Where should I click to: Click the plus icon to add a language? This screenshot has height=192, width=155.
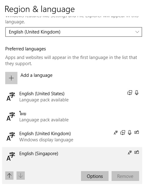(x=11, y=78)
